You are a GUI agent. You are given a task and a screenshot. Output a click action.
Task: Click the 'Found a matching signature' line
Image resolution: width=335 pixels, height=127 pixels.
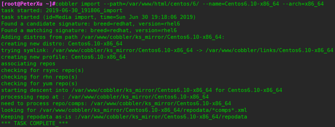click(x=89, y=30)
